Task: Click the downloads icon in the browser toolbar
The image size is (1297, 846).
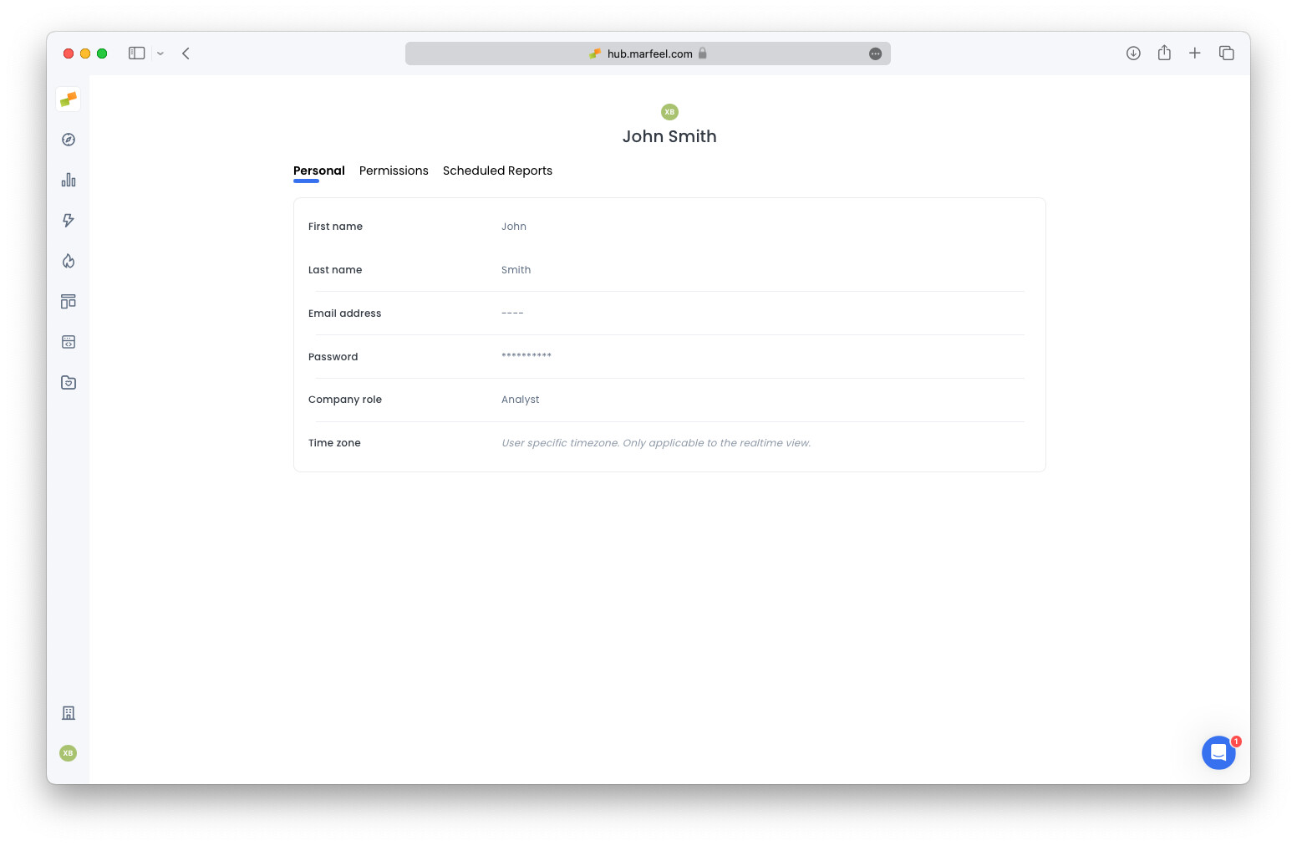Action: coord(1133,53)
